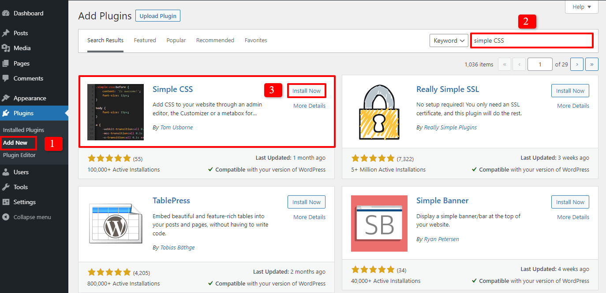Viewport: 606px width, 293px height.
Task: Expand the Help panel
Action: click(581, 7)
